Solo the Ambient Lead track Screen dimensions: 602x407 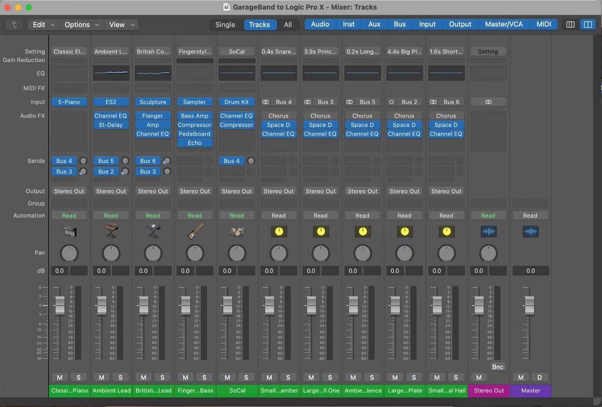(120, 377)
